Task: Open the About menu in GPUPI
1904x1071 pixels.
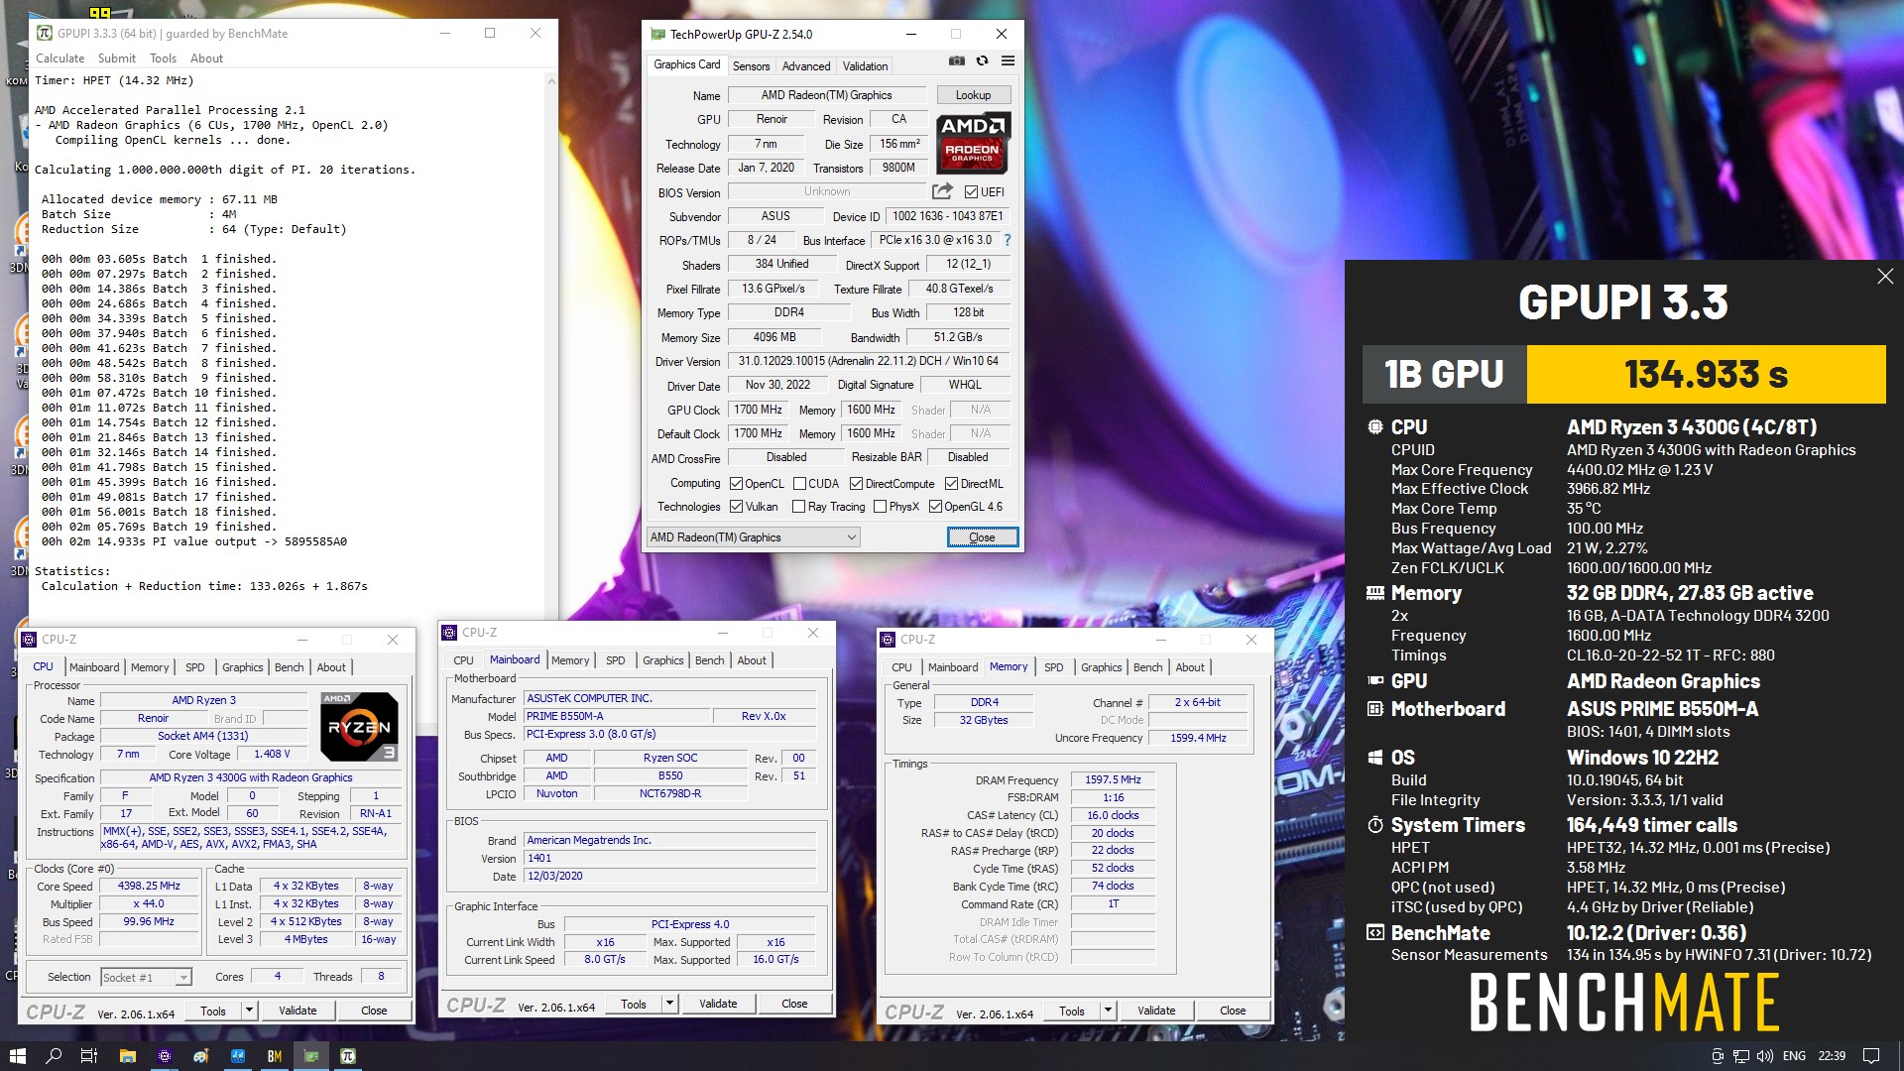Action: 206,59
